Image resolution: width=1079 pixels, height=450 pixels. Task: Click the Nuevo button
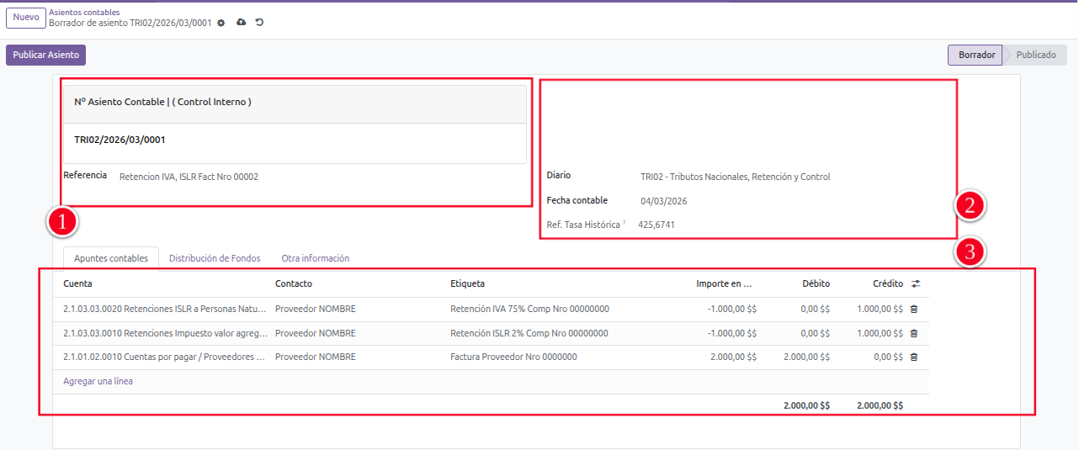click(26, 18)
